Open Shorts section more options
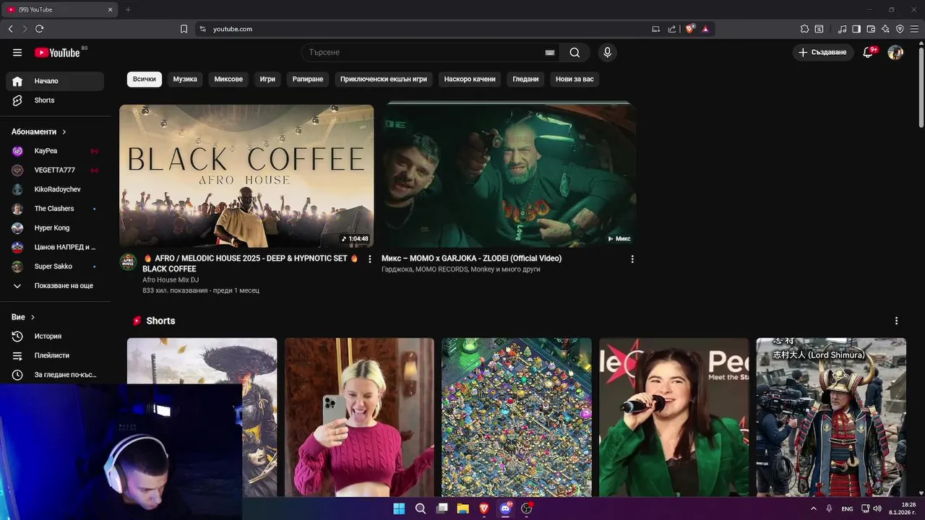 click(x=896, y=321)
